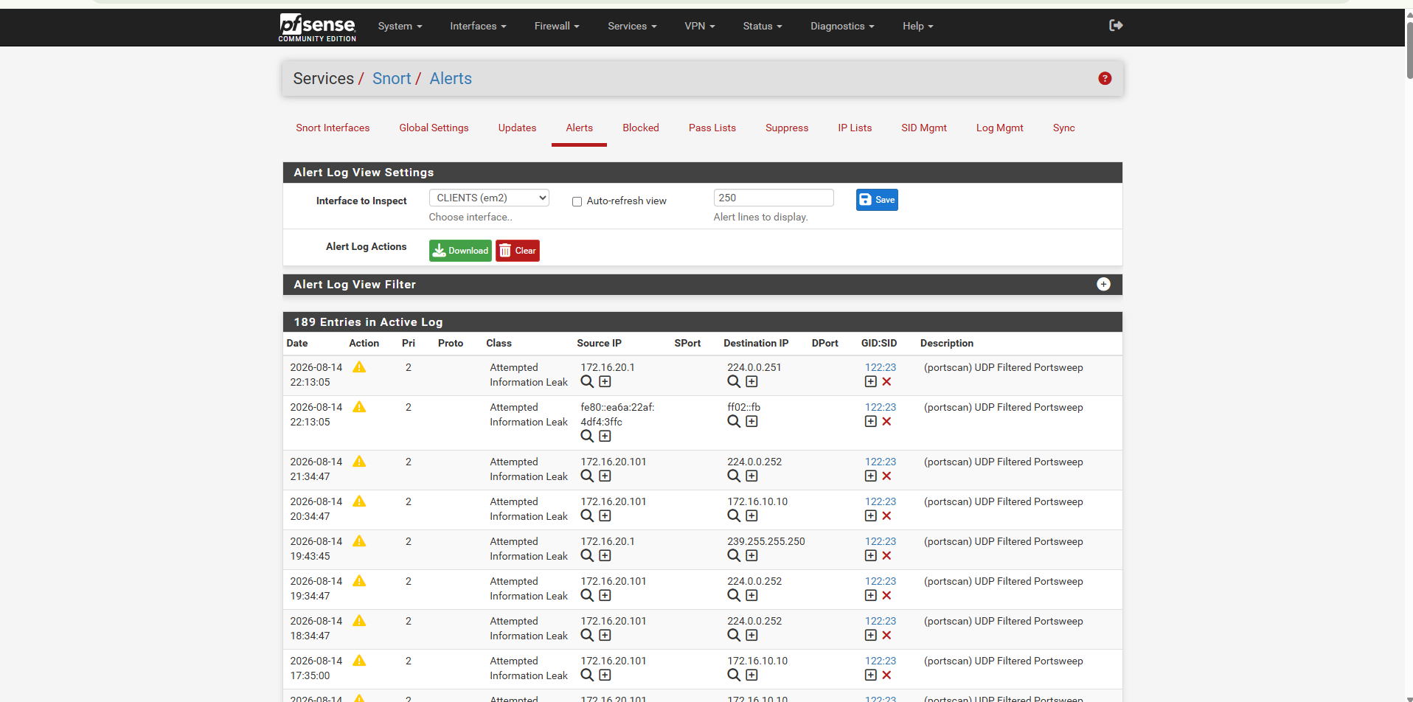This screenshot has height=702, width=1413.
Task: Open the Firewall menu
Action: [557, 26]
